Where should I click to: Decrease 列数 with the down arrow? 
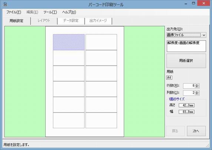click(x=197, y=94)
